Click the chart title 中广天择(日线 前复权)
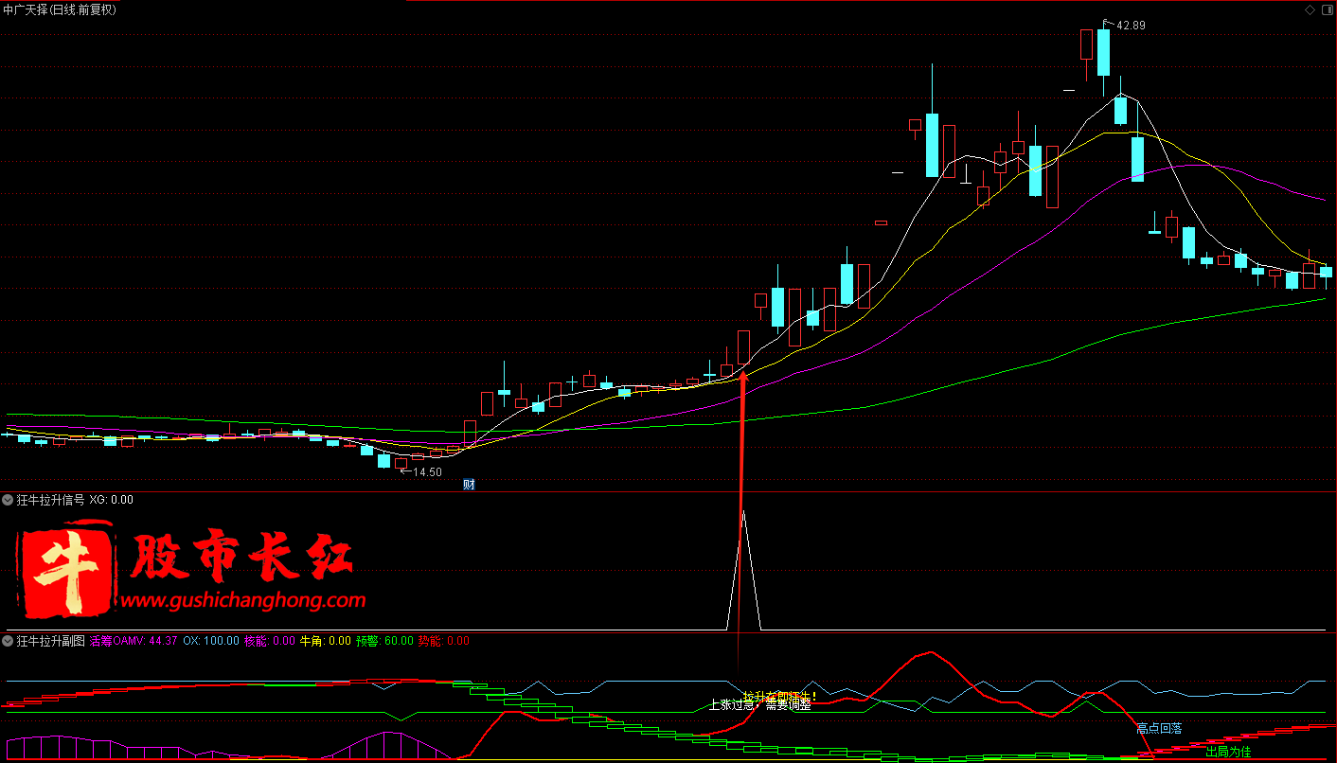This screenshot has width=1337, height=763. click(x=60, y=9)
